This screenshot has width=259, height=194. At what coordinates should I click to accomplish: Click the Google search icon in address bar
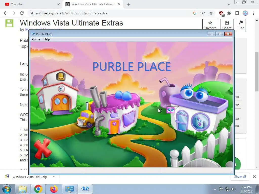195,13
